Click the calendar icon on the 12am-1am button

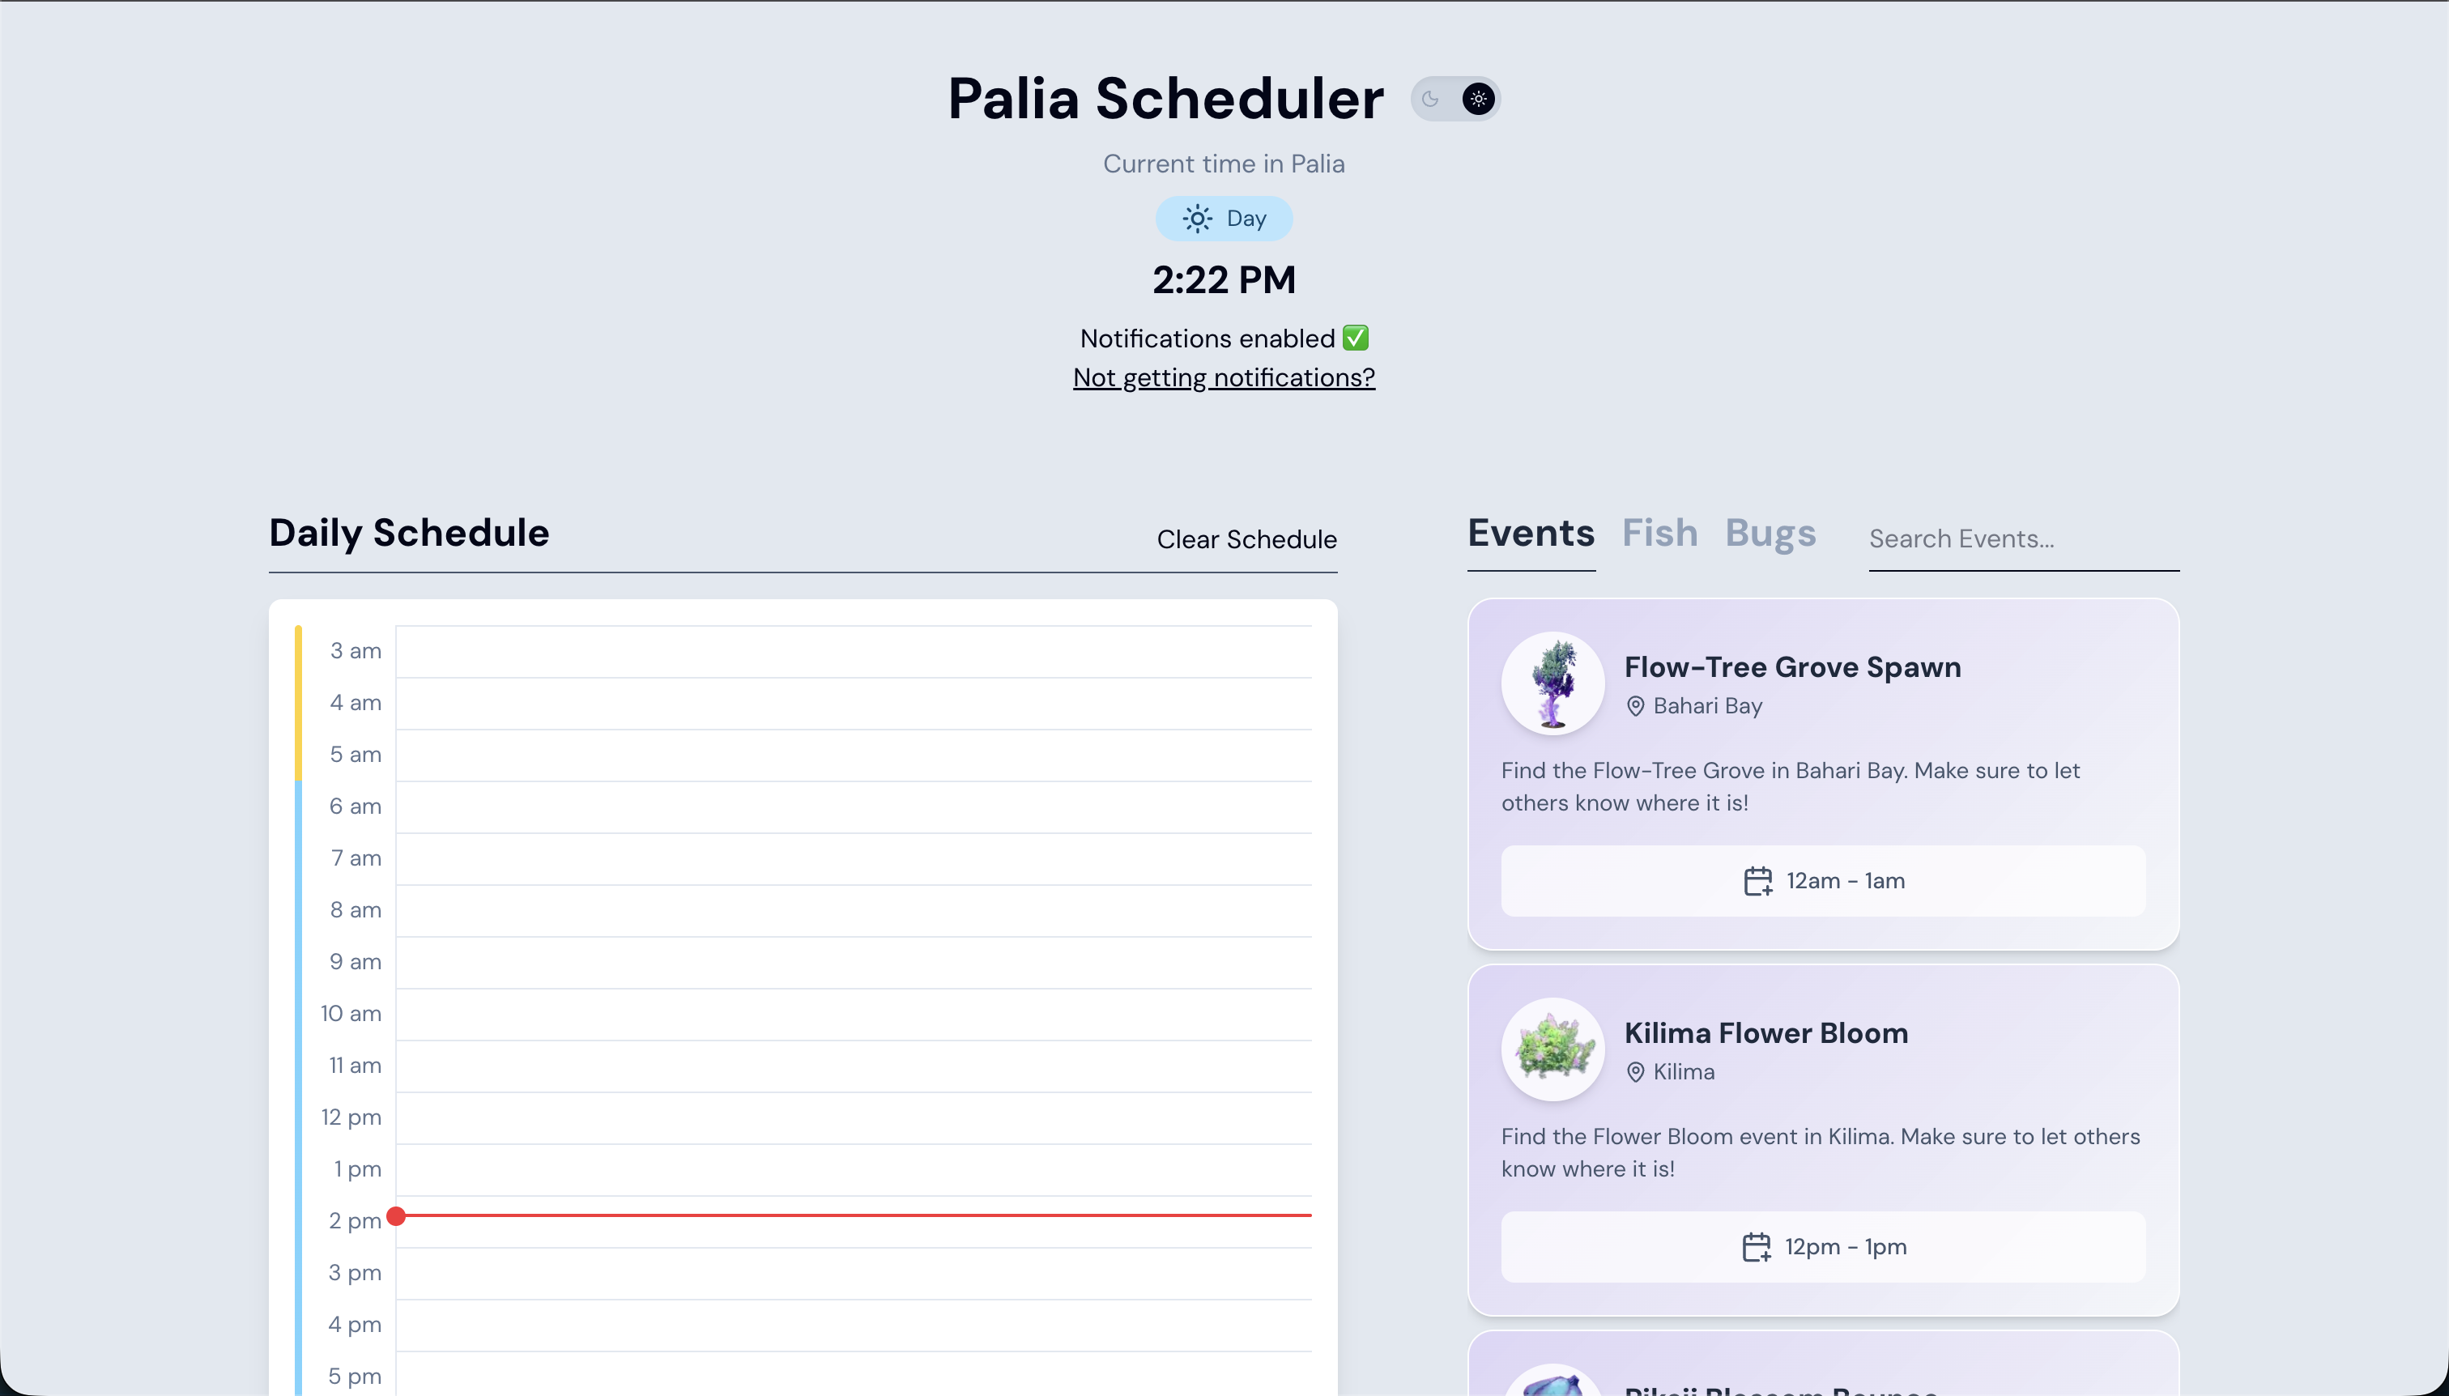coord(1759,880)
